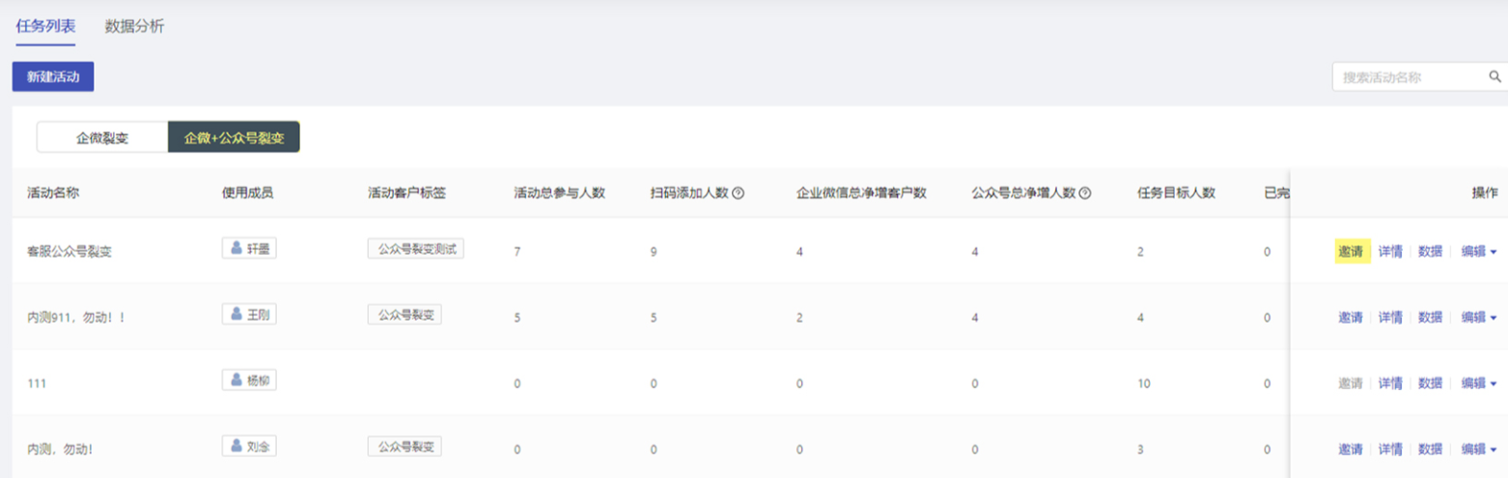The height and width of the screenshot is (478, 1508).
Task: Click 邀请 for 客服公众号裂变
Action: (x=1352, y=251)
